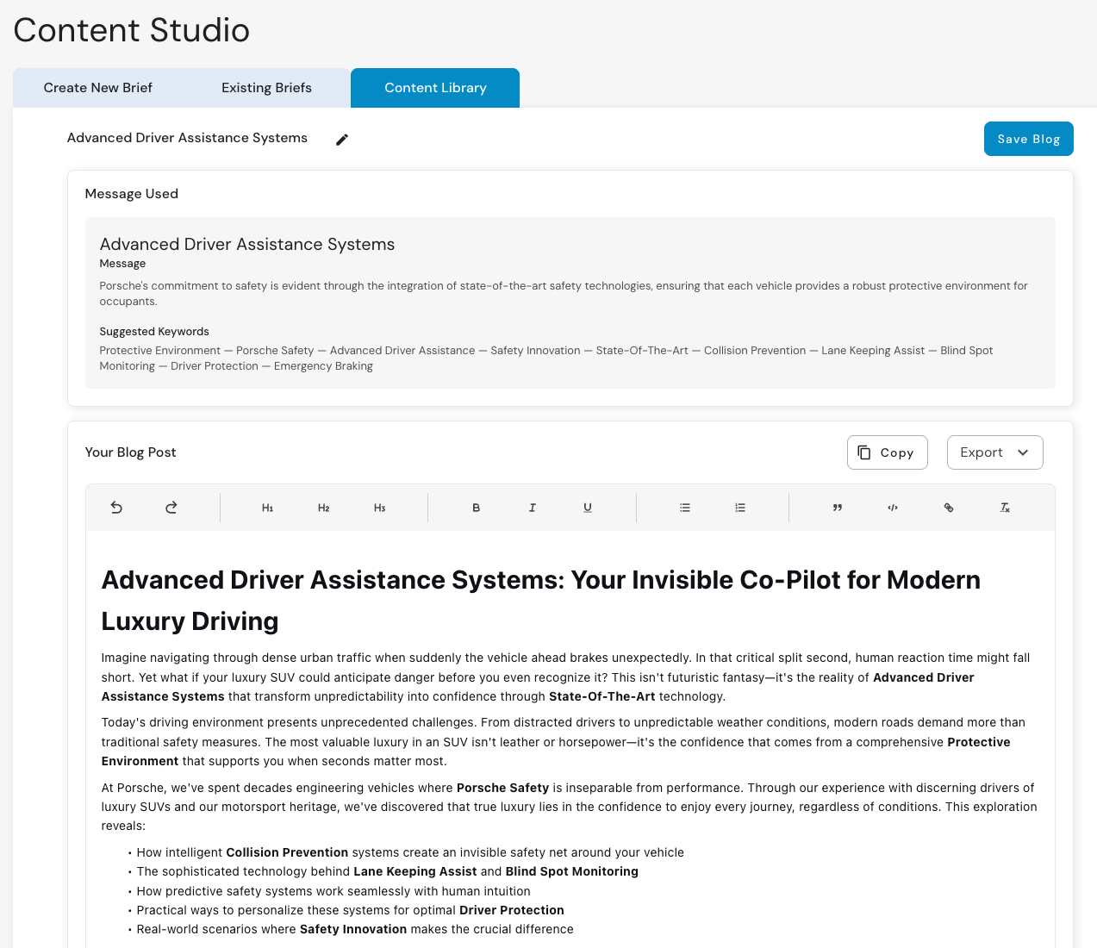This screenshot has width=1097, height=948.
Task: Click the Save Blog button
Action: pos(1029,139)
